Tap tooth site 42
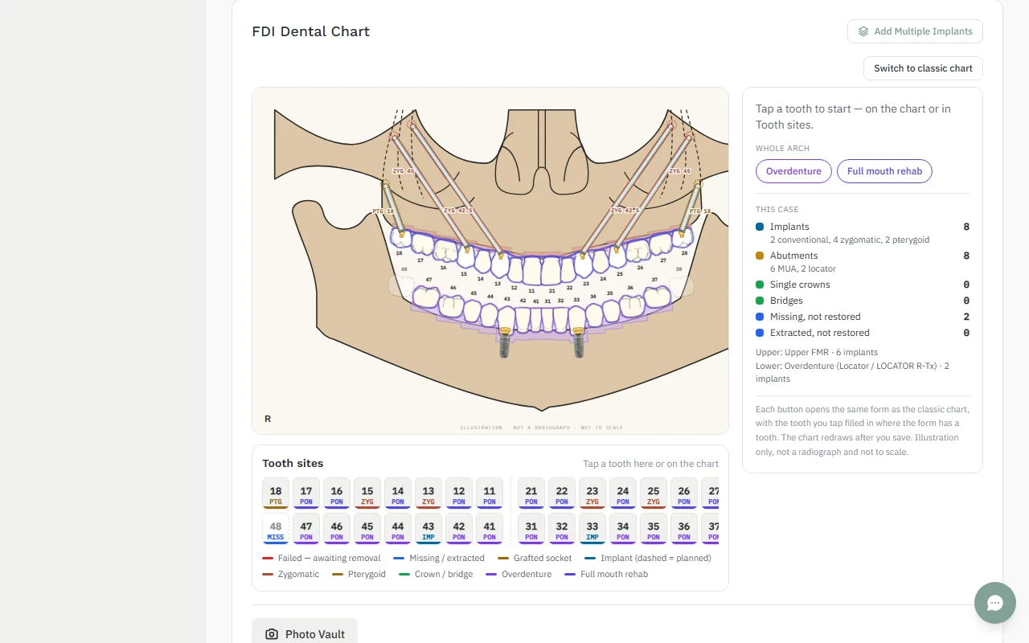The height and width of the screenshot is (643, 1029). tap(459, 529)
